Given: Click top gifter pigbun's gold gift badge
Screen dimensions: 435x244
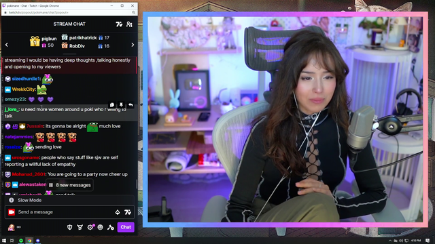Looking at the screenshot, I should pyautogui.click(x=35, y=41).
